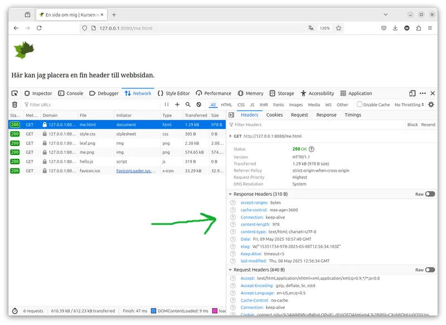The height and width of the screenshot is (325, 446).
Task: Open the Request details tab
Action: click(x=299, y=115)
